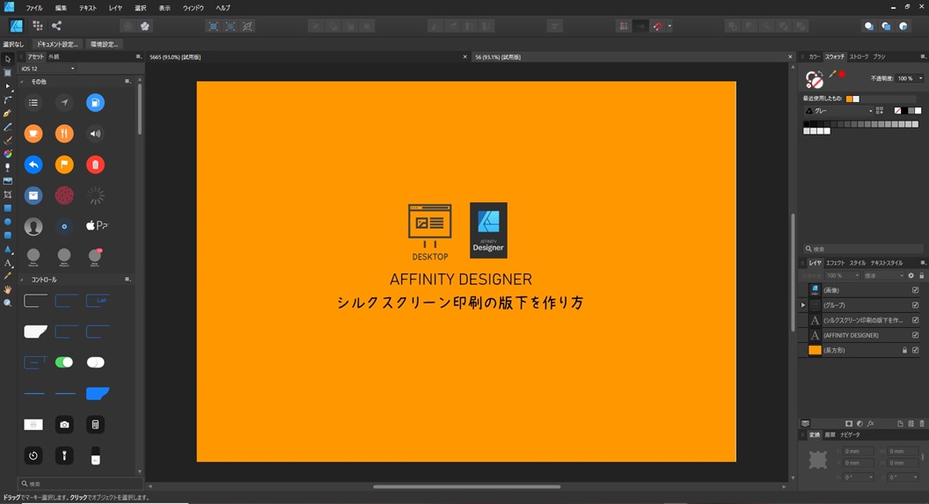929x504 pixels.
Task: Toggle visibility of (長方形) layer
Action: coord(916,350)
